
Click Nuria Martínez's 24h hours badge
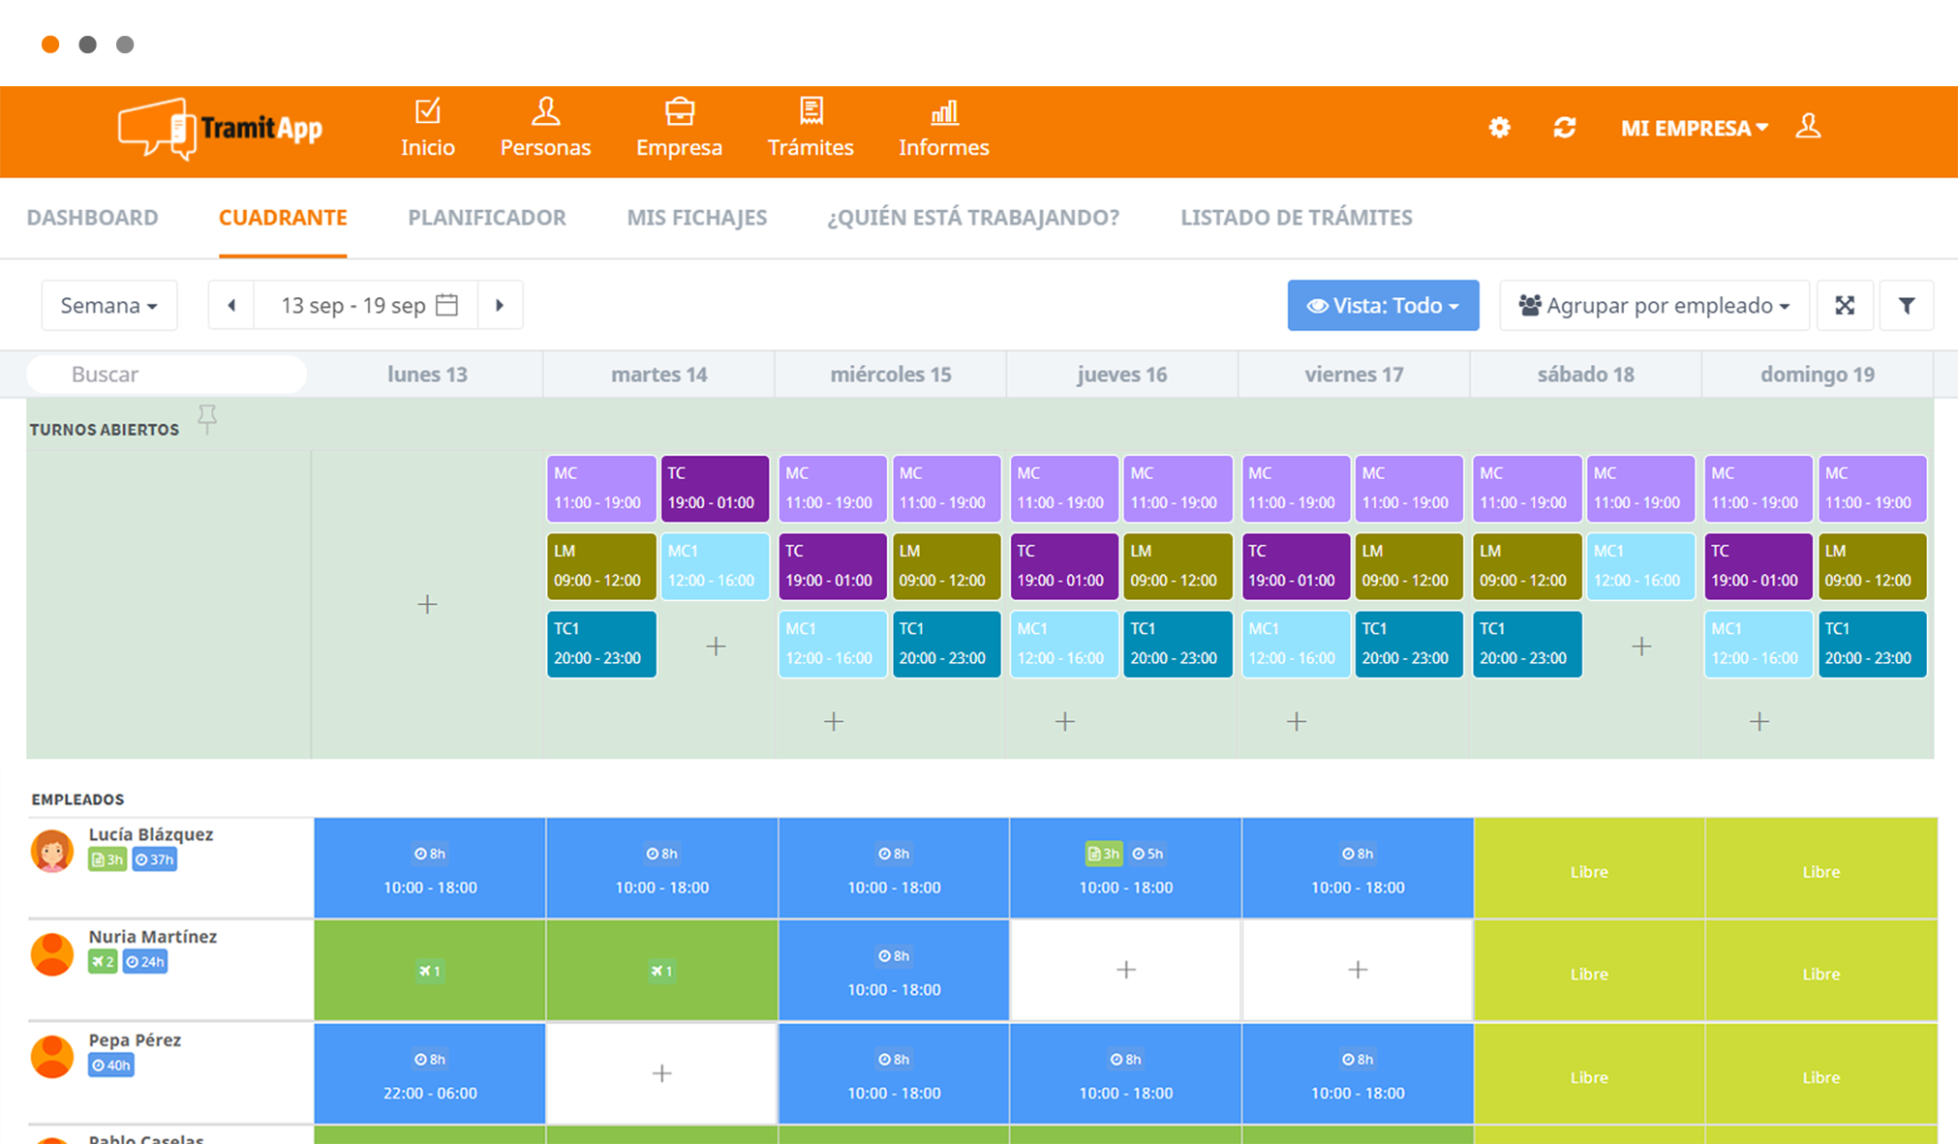point(145,962)
